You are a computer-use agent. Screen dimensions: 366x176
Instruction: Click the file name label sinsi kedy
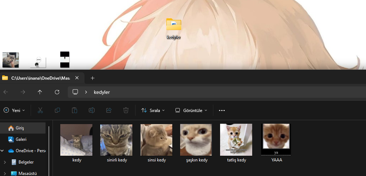(x=157, y=160)
